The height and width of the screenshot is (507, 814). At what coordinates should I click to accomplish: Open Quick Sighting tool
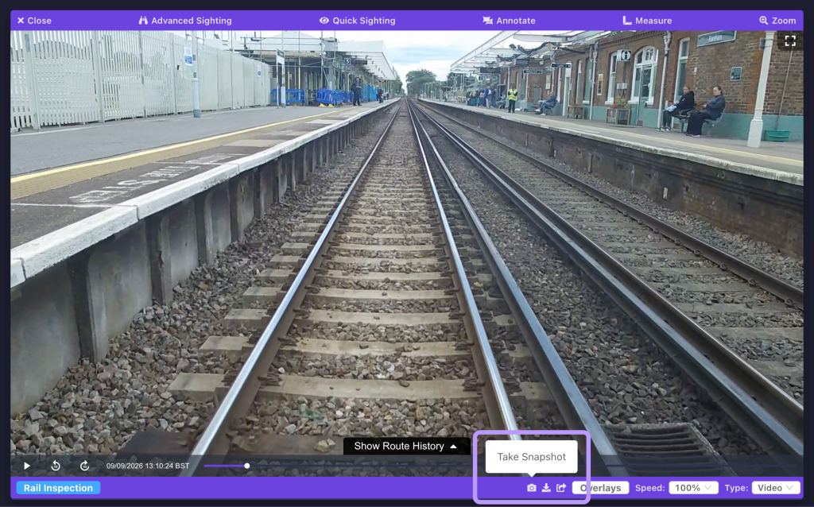pos(357,21)
